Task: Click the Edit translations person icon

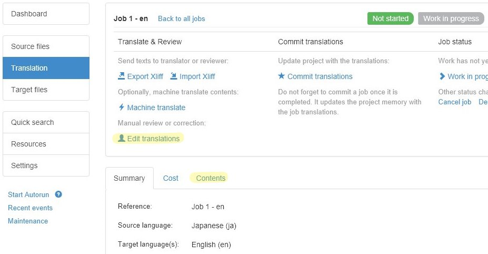Action: click(122, 139)
